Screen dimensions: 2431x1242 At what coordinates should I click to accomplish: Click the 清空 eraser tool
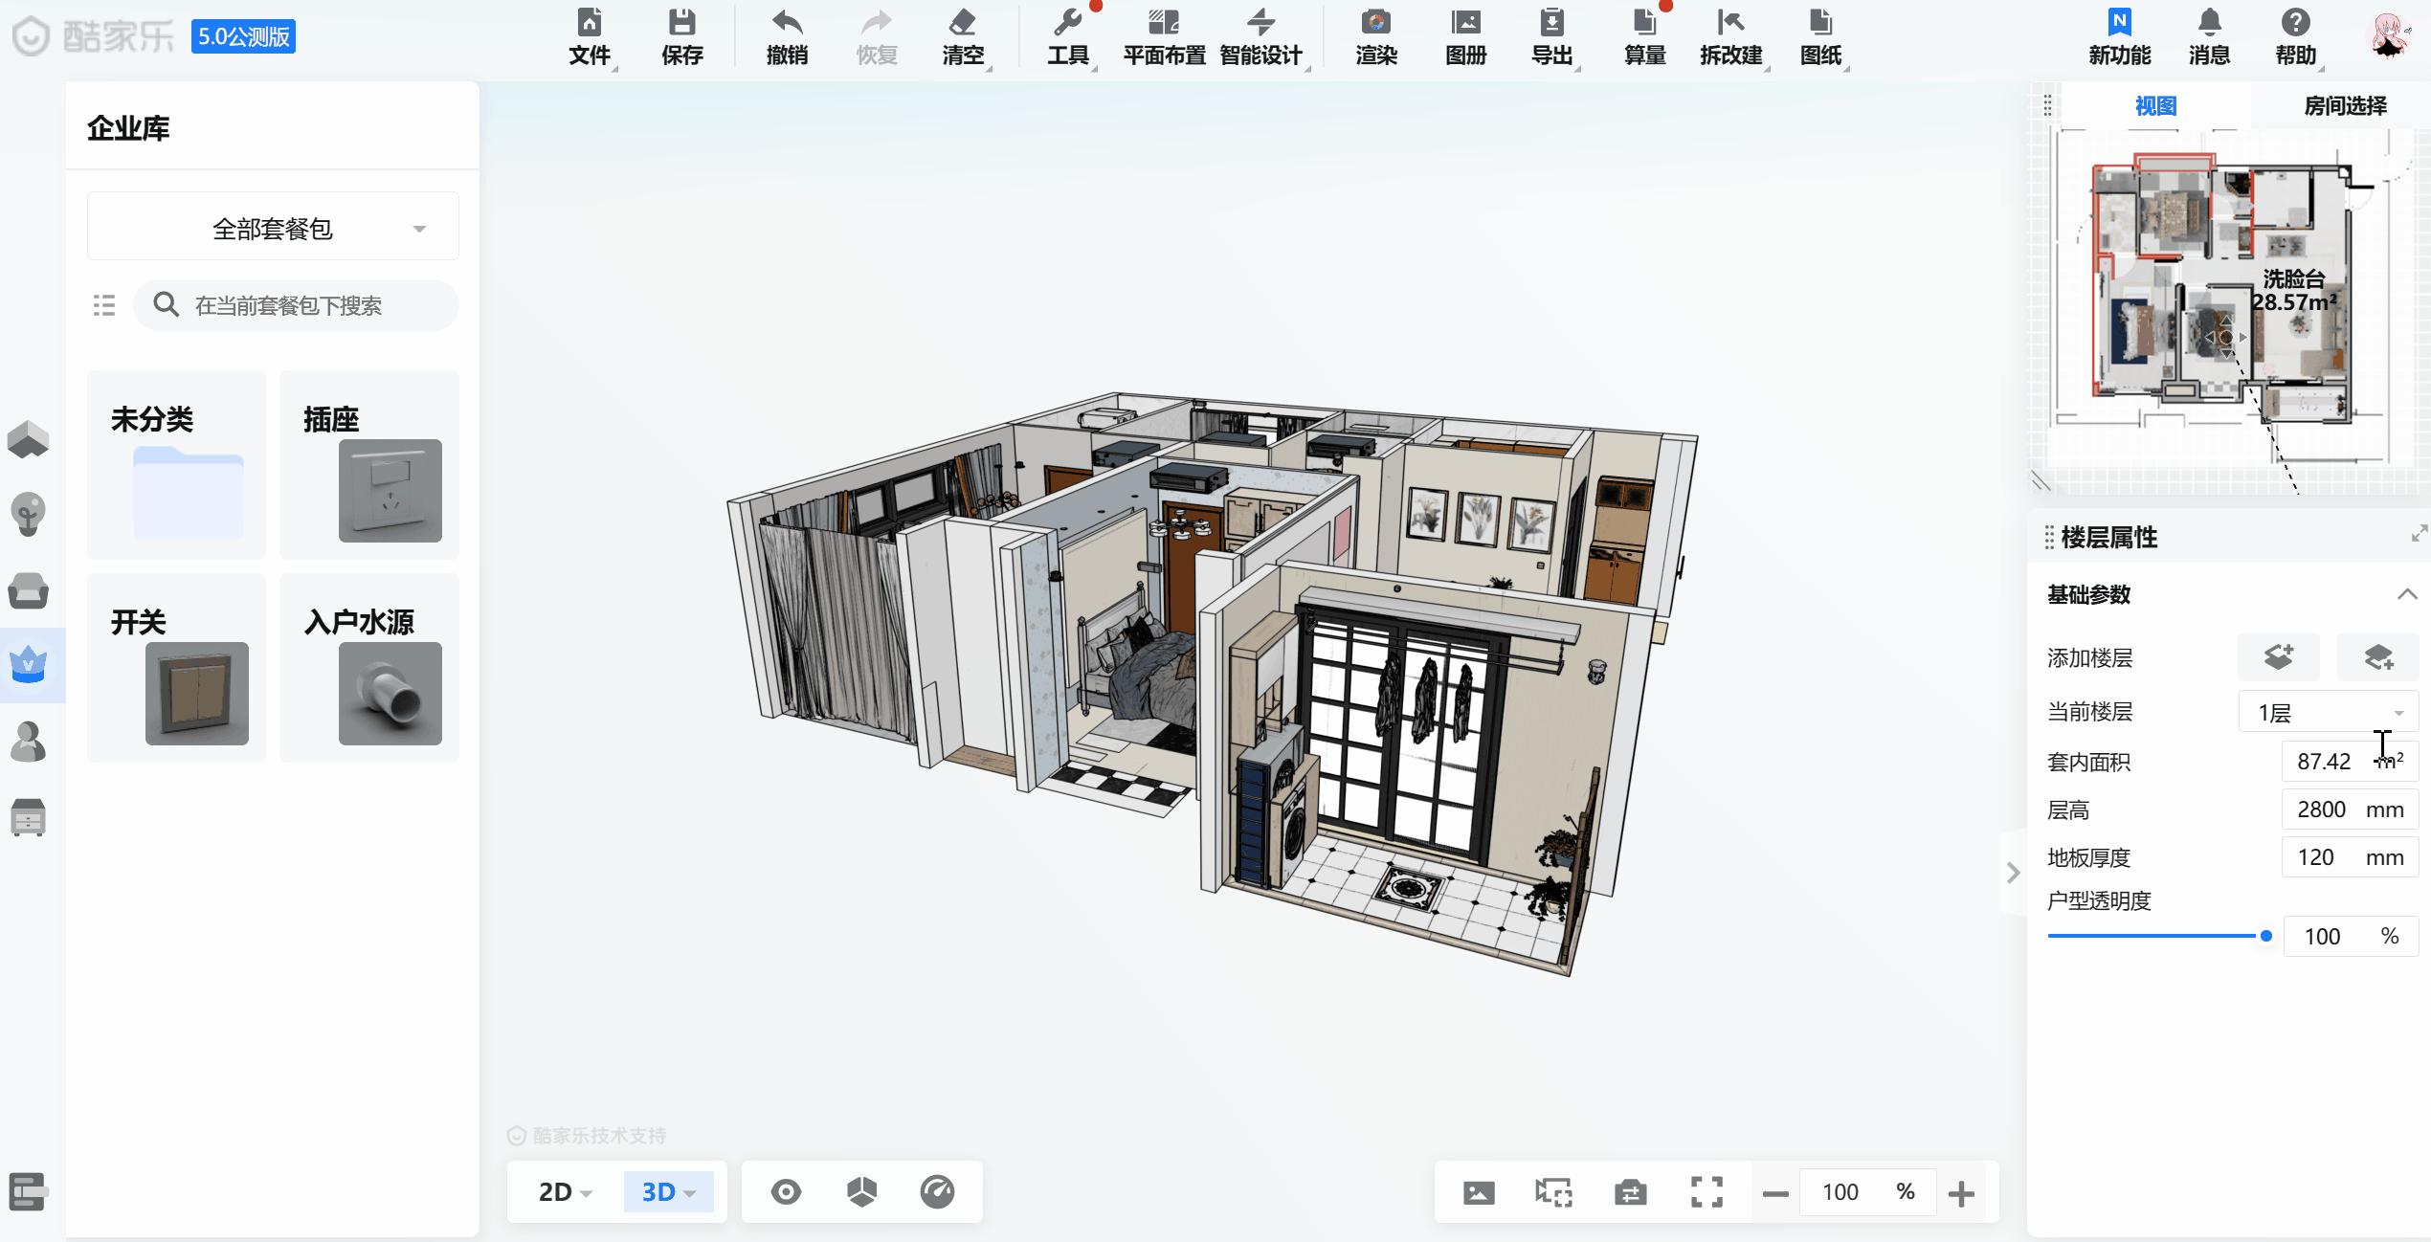click(x=963, y=38)
